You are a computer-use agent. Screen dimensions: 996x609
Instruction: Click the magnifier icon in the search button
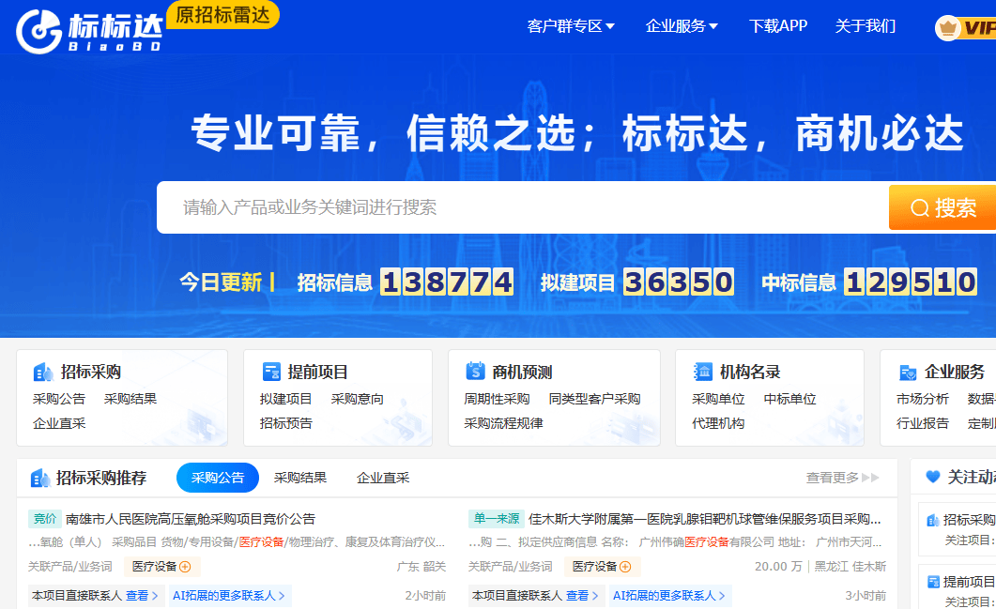pos(920,207)
